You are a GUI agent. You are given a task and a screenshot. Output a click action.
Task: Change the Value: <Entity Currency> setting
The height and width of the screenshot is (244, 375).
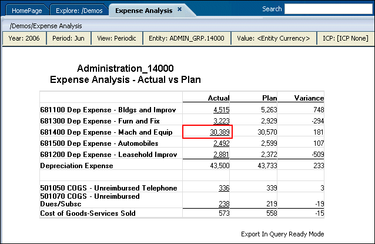pos(273,38)
